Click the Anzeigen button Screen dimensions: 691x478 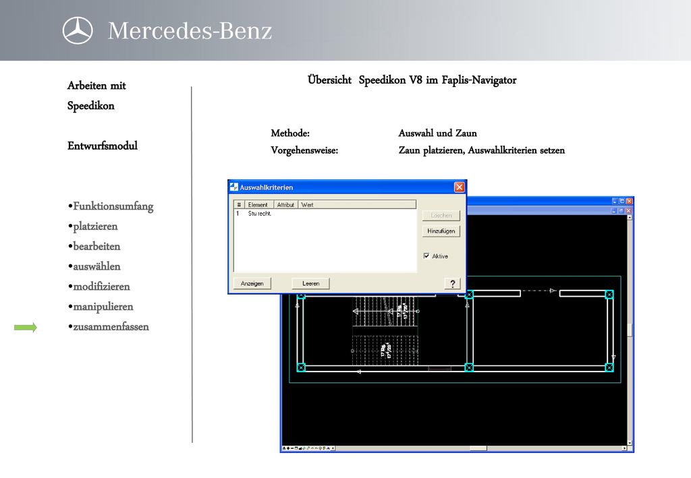point(252,283)
